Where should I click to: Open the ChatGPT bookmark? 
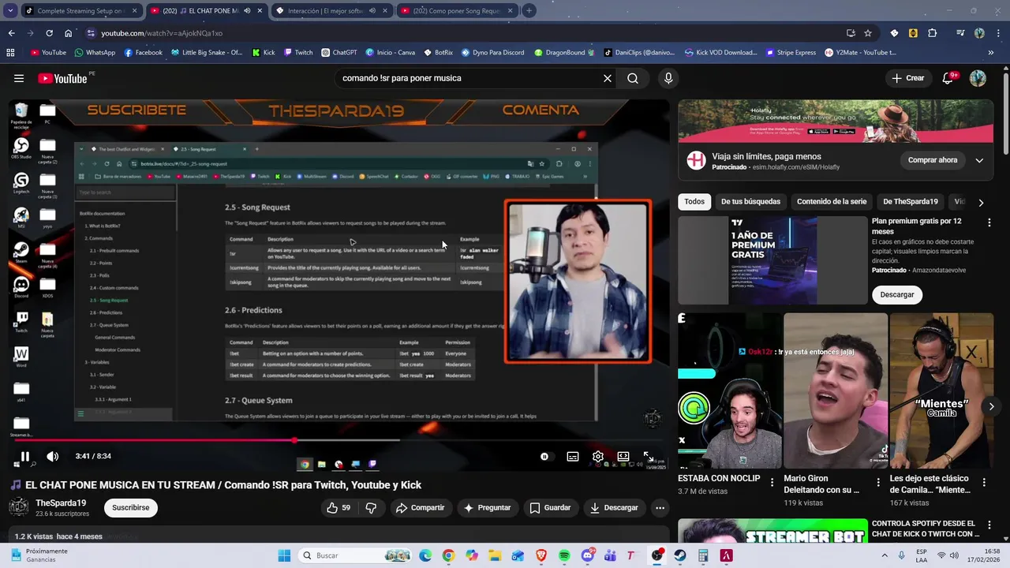tap(339, 53)
